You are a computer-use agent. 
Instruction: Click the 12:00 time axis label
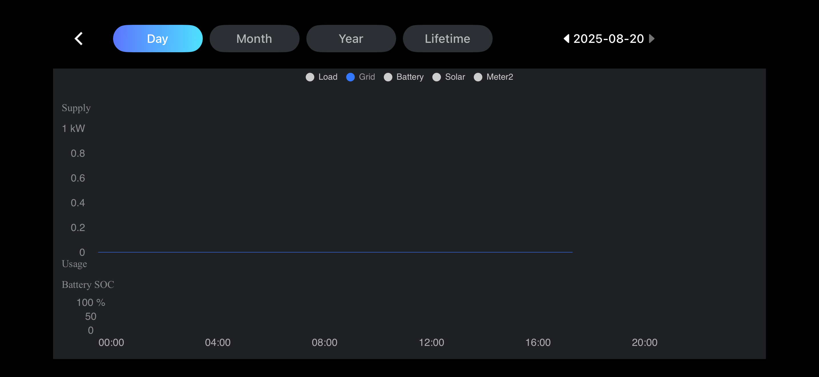431,342
